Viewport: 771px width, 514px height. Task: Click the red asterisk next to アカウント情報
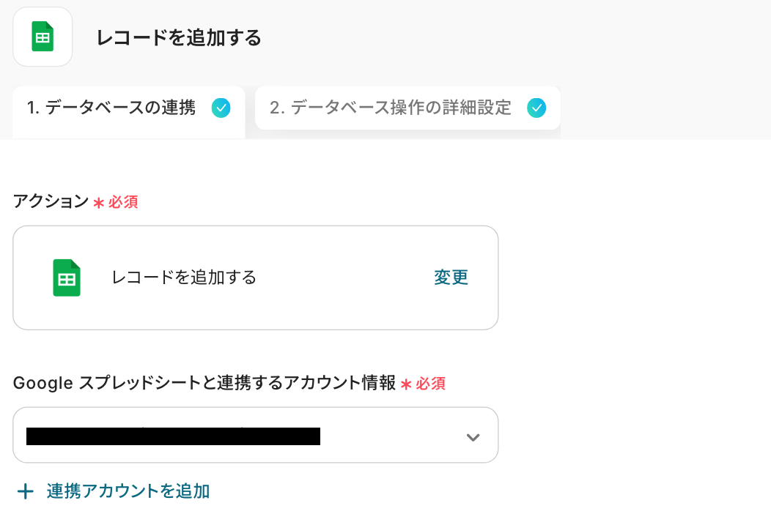(x=406, y=384)
